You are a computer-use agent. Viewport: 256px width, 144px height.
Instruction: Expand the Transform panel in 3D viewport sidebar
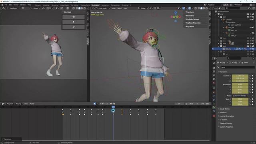pos(190,12)
